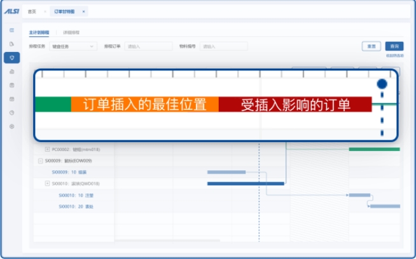This screenshot has height=259, width=416.
Task: Expand the PC00002 tree row
Action: [48, 149]
